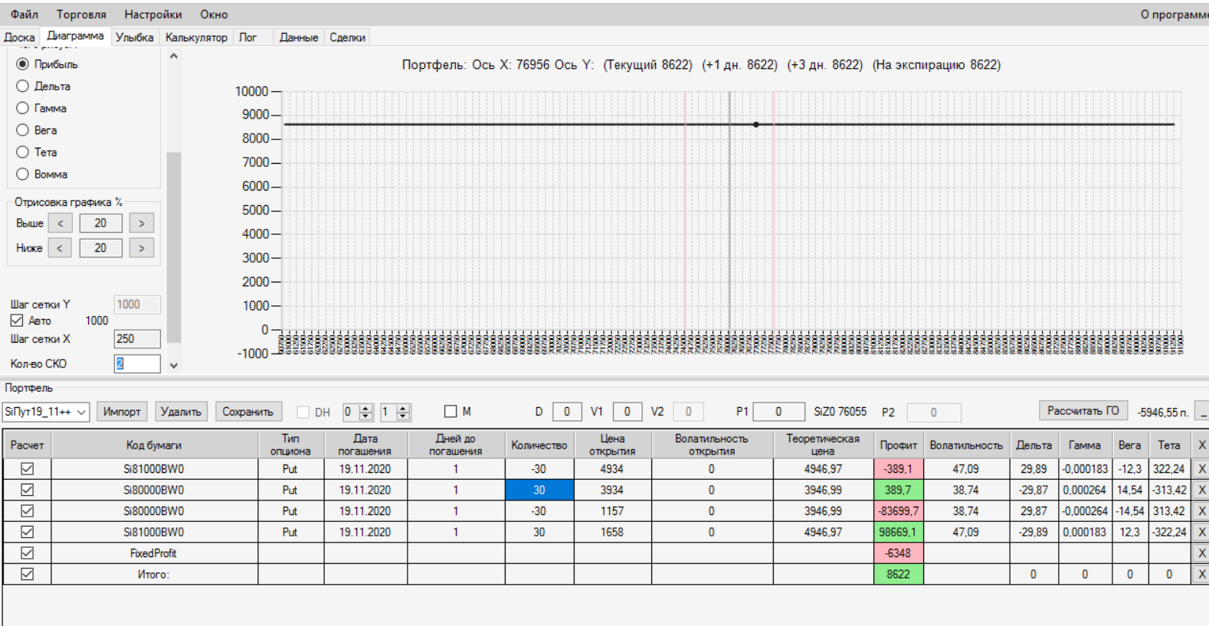Image resolution: width=1209 pixels, height=626 pixels.
Task: Focus the Кол-во СКО input field
Action: [138, 364]
